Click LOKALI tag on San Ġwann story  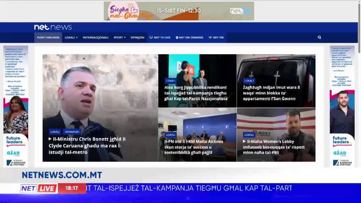point(249,81)
